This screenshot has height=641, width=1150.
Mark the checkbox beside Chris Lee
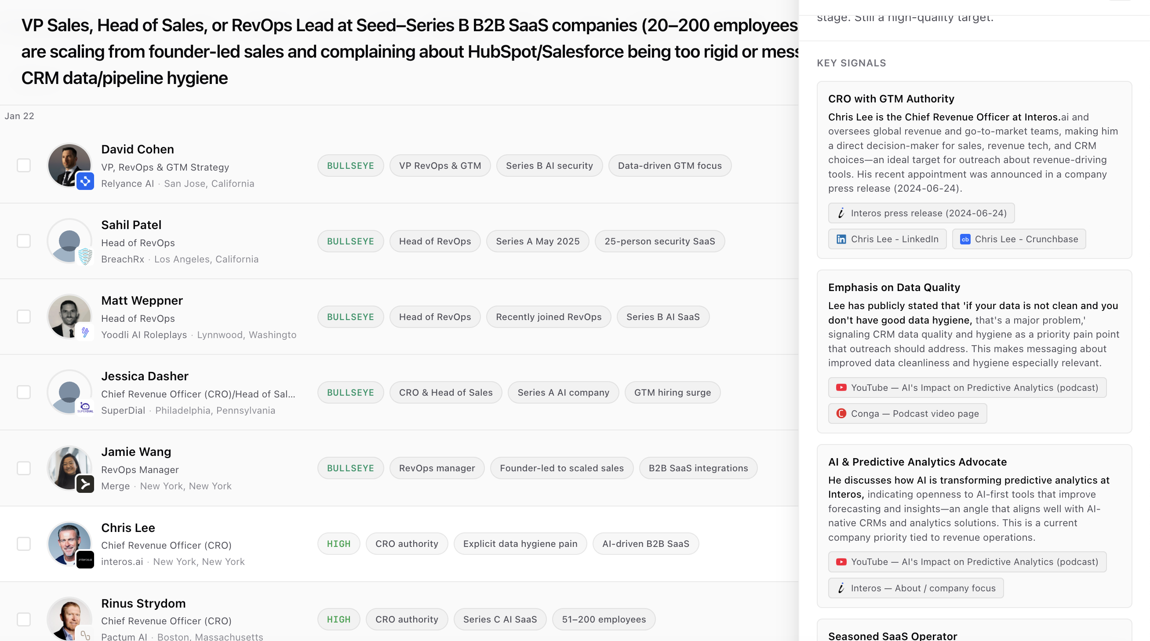(24, 544)
